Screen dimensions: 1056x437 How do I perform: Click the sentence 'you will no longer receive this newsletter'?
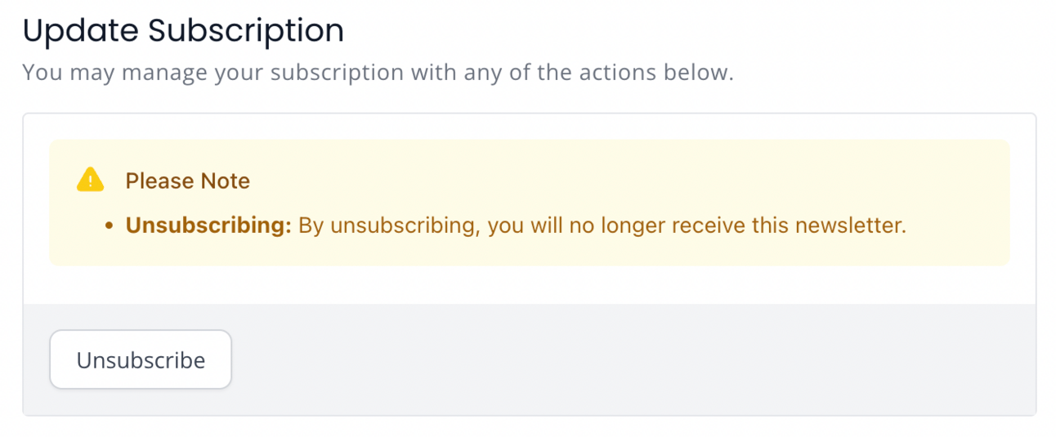click(696, 225)
